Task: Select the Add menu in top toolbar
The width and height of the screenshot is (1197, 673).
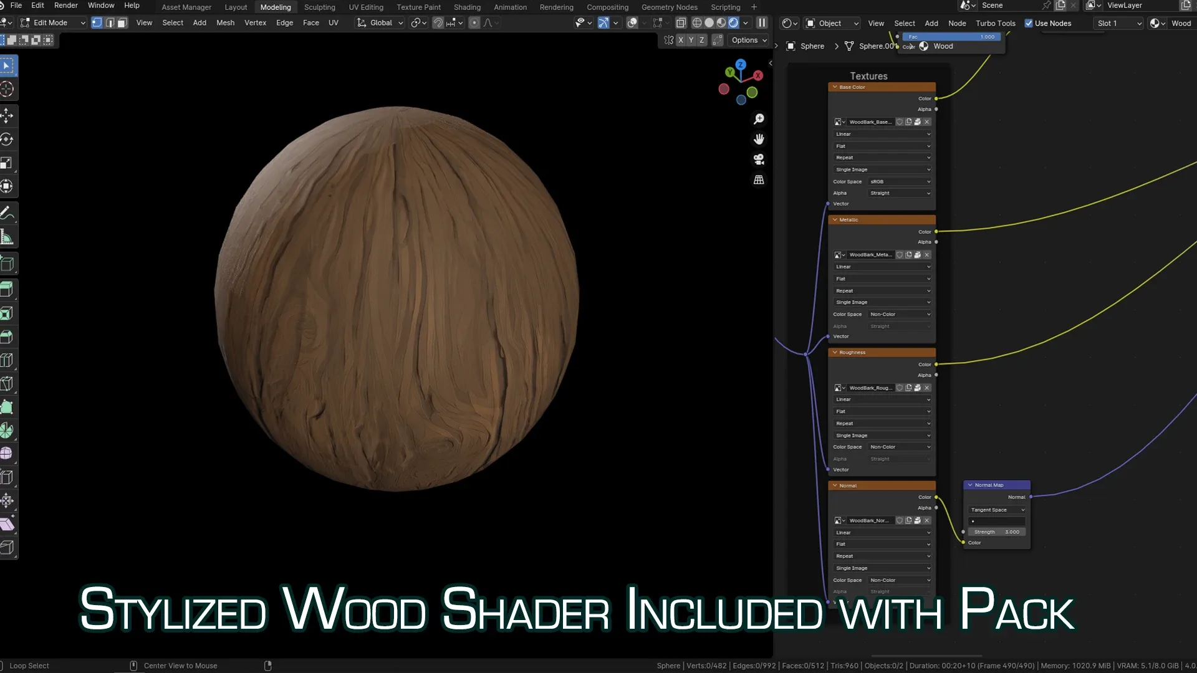Action: point(199,22)
